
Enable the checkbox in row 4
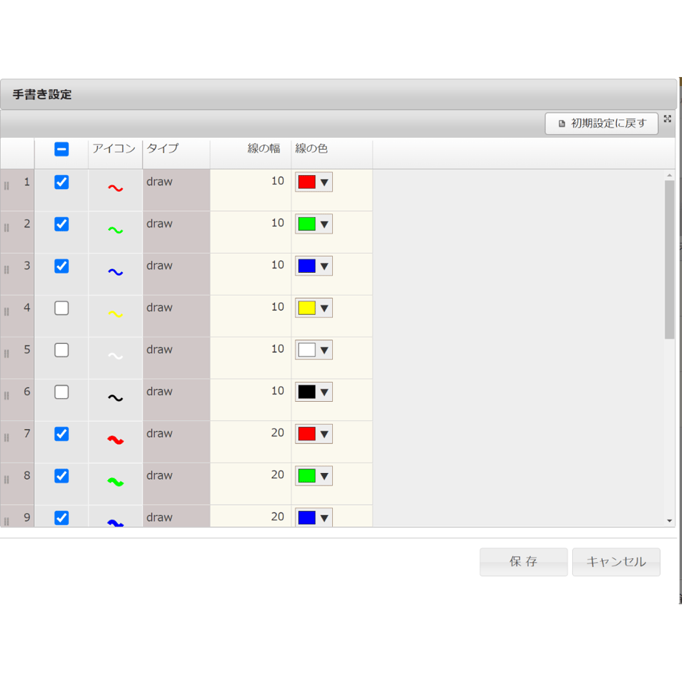(62, 308)
